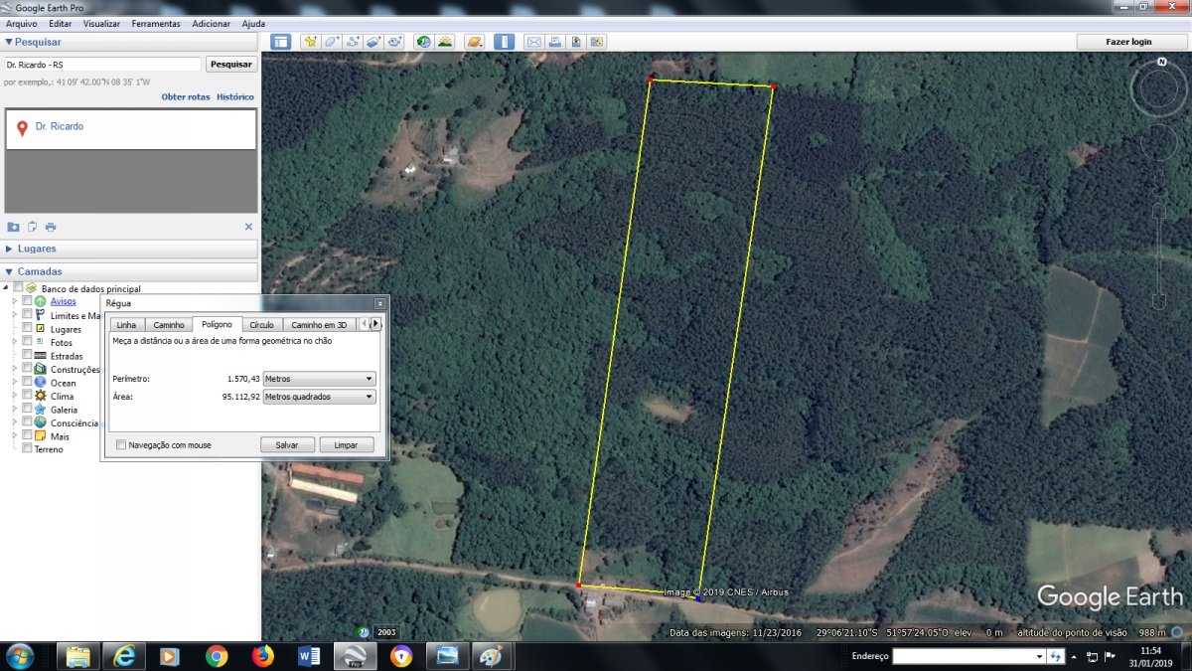This screenshot has width=1192, height=671.
Task: Click the planet switcher icon
Action: pos(475,42)
